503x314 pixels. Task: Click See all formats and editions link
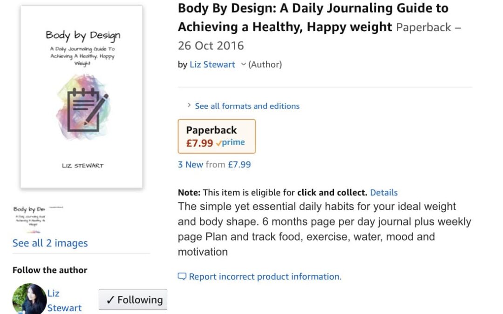247,106
